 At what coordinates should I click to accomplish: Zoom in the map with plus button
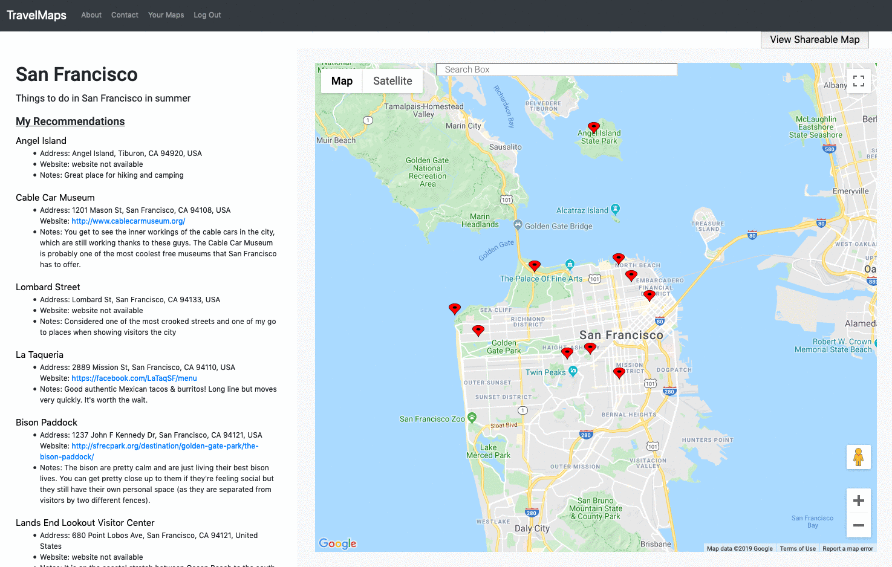tap(859, 501)
